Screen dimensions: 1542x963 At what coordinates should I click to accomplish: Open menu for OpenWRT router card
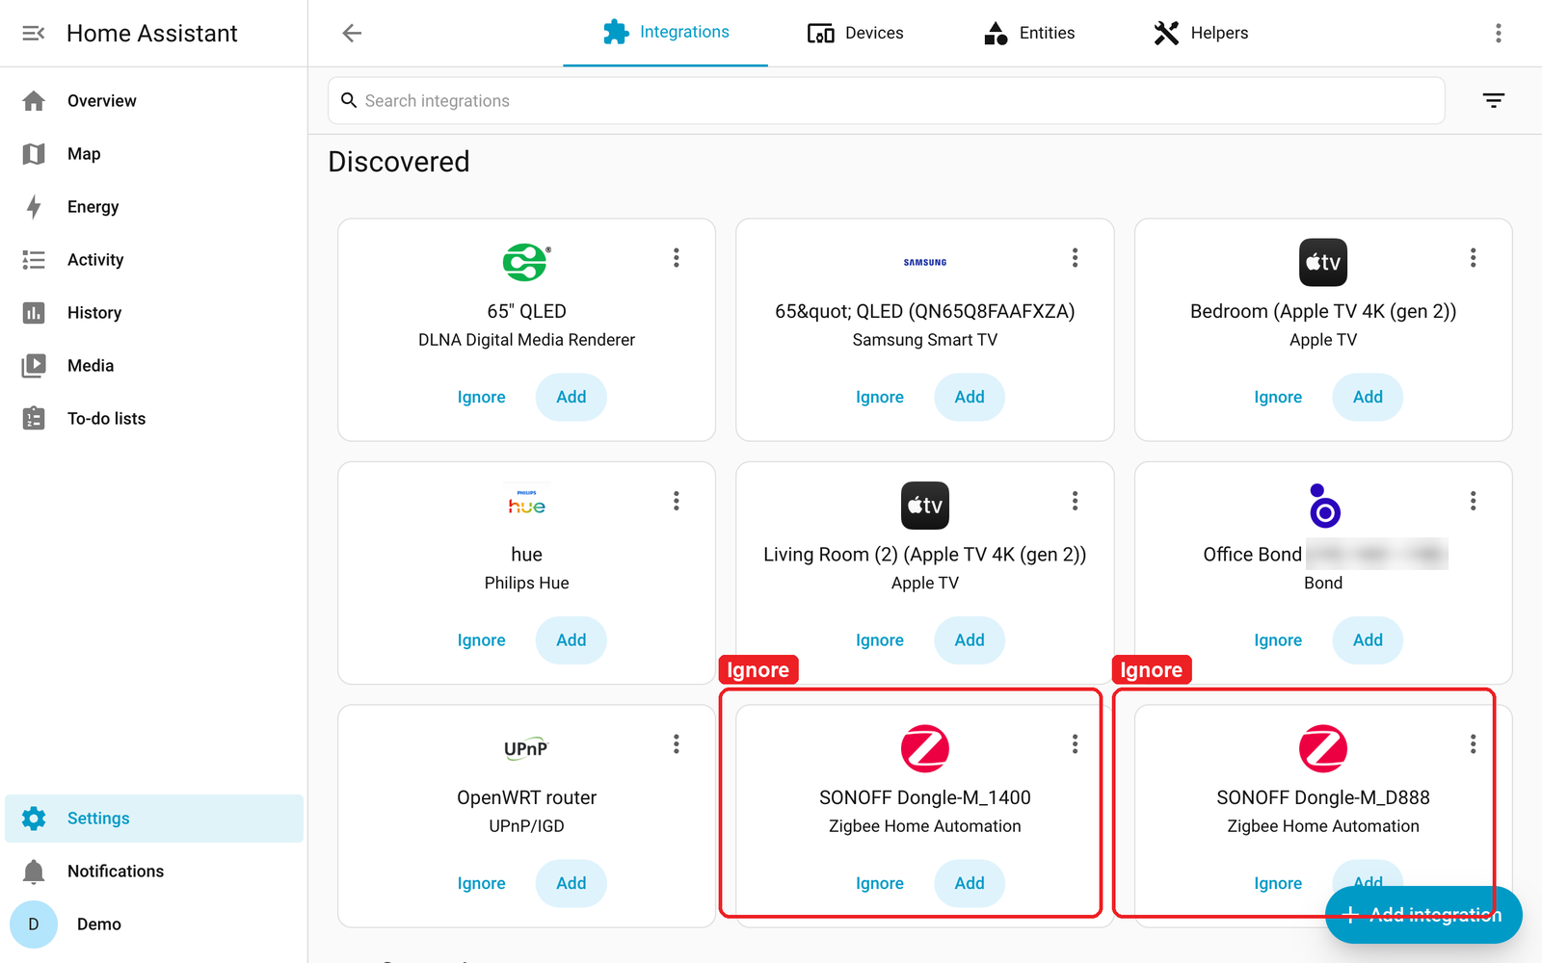coord(677,744)
